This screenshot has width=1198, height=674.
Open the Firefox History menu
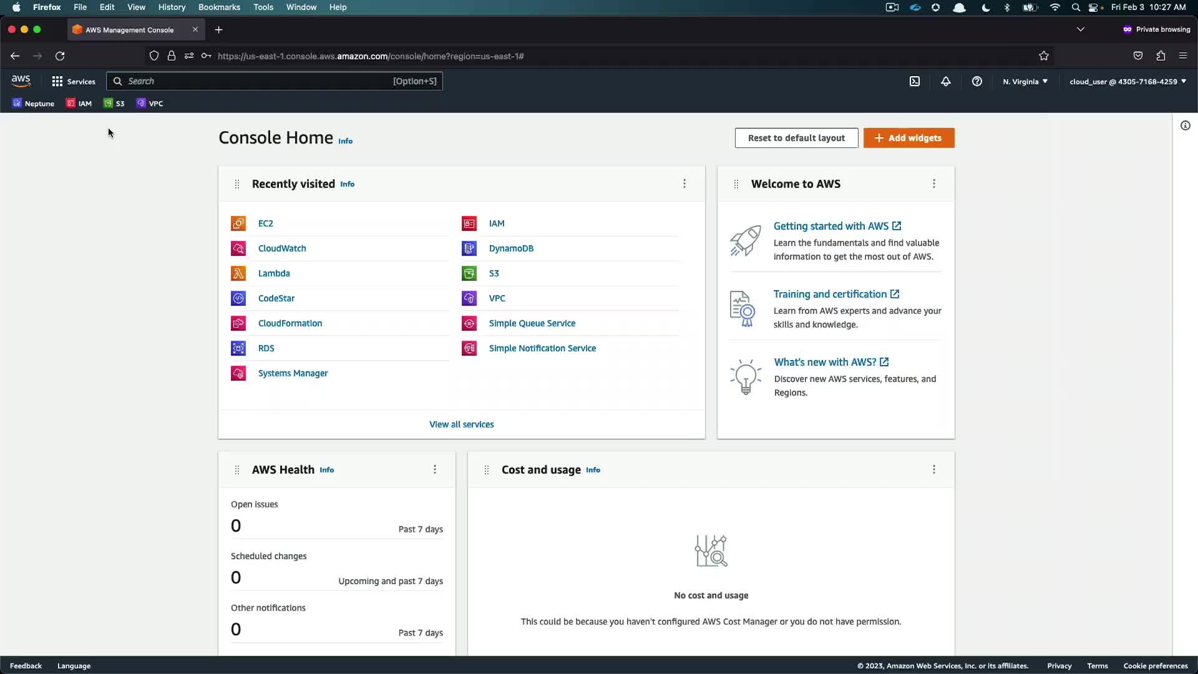172,7
